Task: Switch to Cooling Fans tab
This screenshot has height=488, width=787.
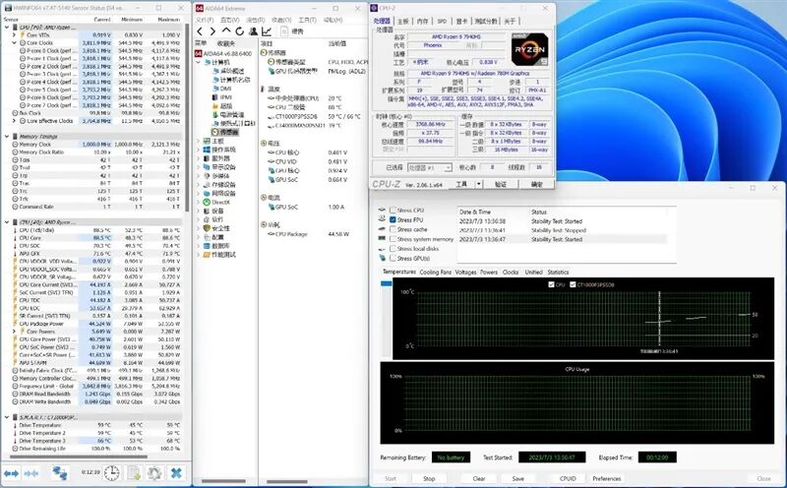Action: (x=435, y=273)
